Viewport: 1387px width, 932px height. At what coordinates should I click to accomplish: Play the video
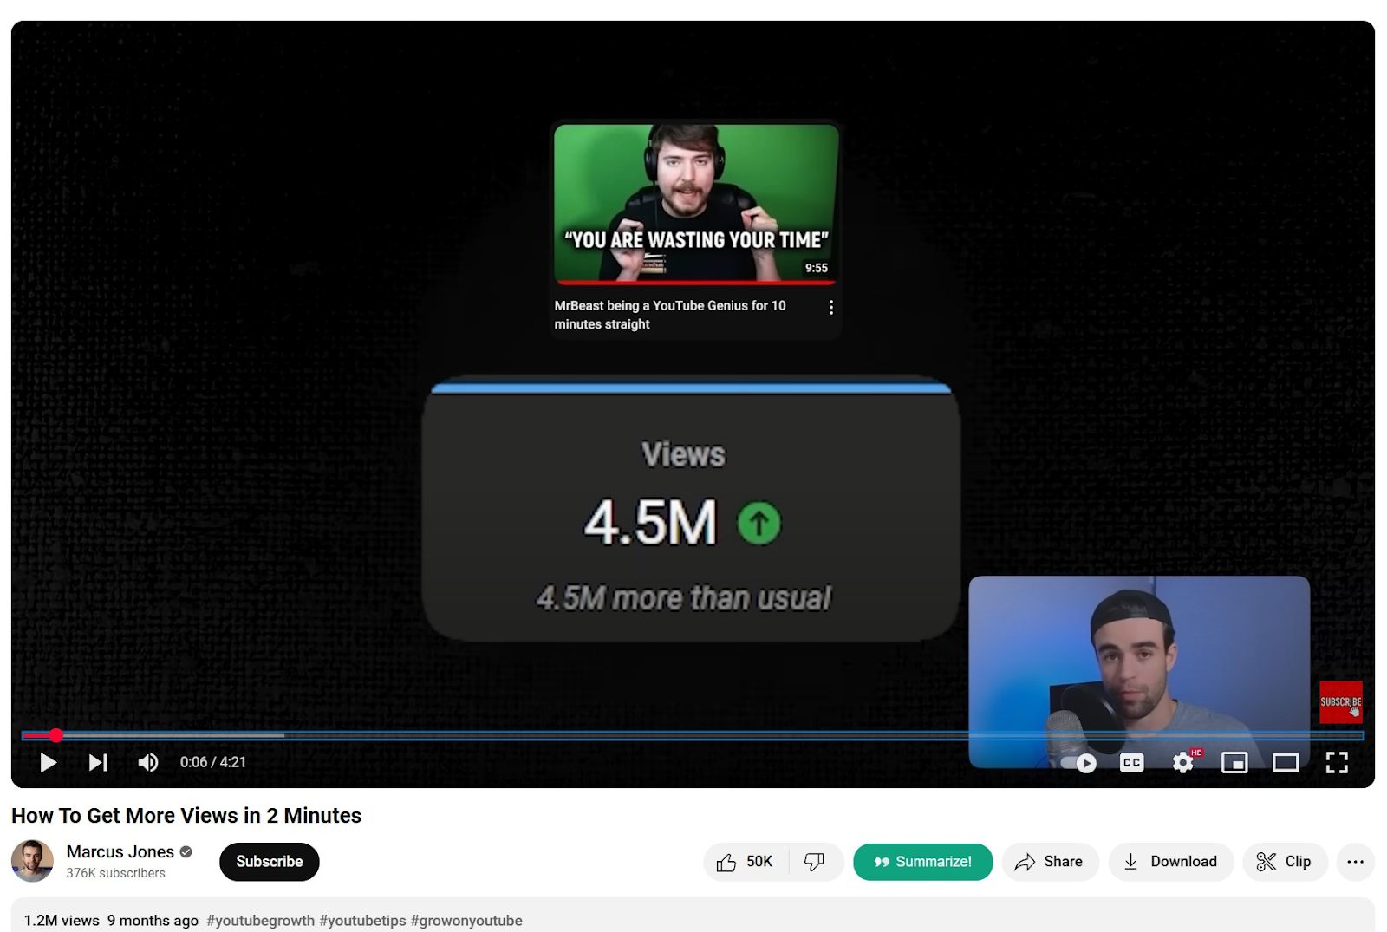[x=49, y=762]
